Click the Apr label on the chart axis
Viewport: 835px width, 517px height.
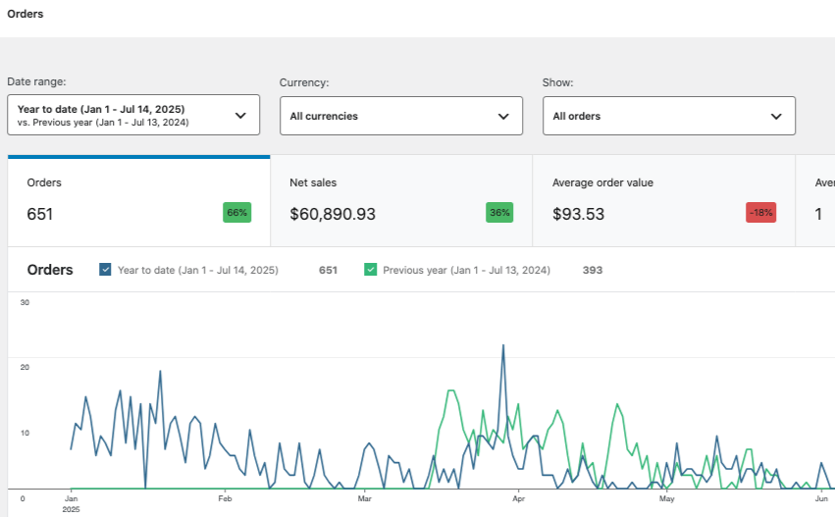[x=519, y=499]
